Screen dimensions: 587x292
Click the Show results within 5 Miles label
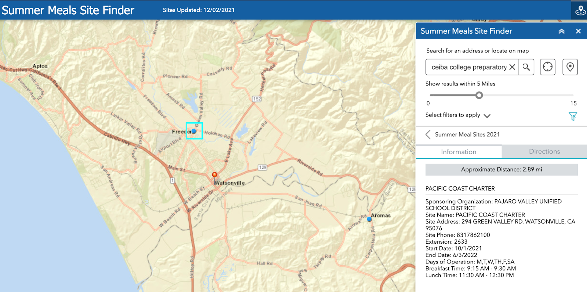pos(460,84)
